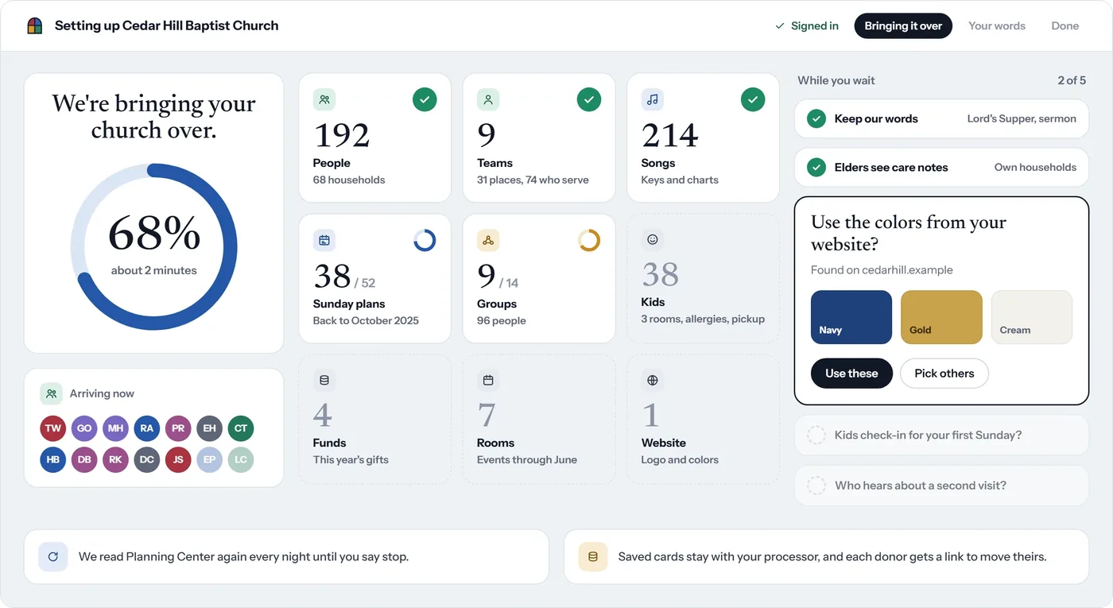This screenshot has height=608, width=1113.
Task: Expand Who hears about a second visit
Action: click(941, 486)
